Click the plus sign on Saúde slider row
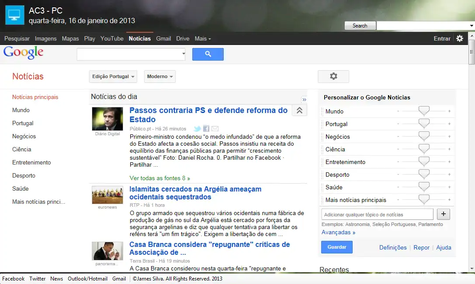Viewport: 475px width, 284px height. [449, 187]
